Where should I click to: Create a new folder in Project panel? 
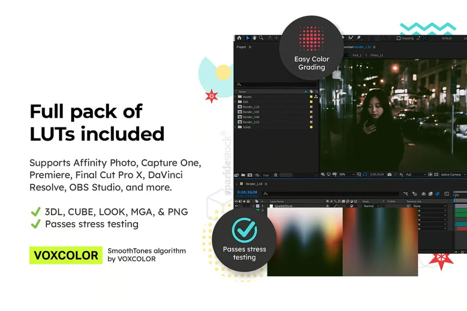[243, 175]
